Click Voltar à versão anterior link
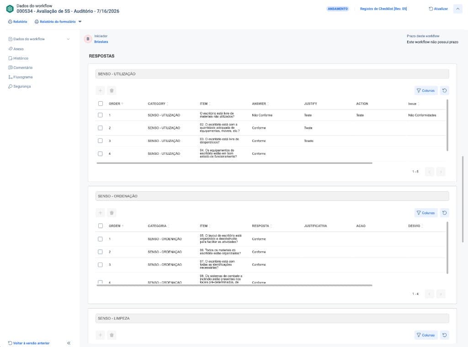Image resolution: width=468 pixels, height=347 pixels. point(29,343)
